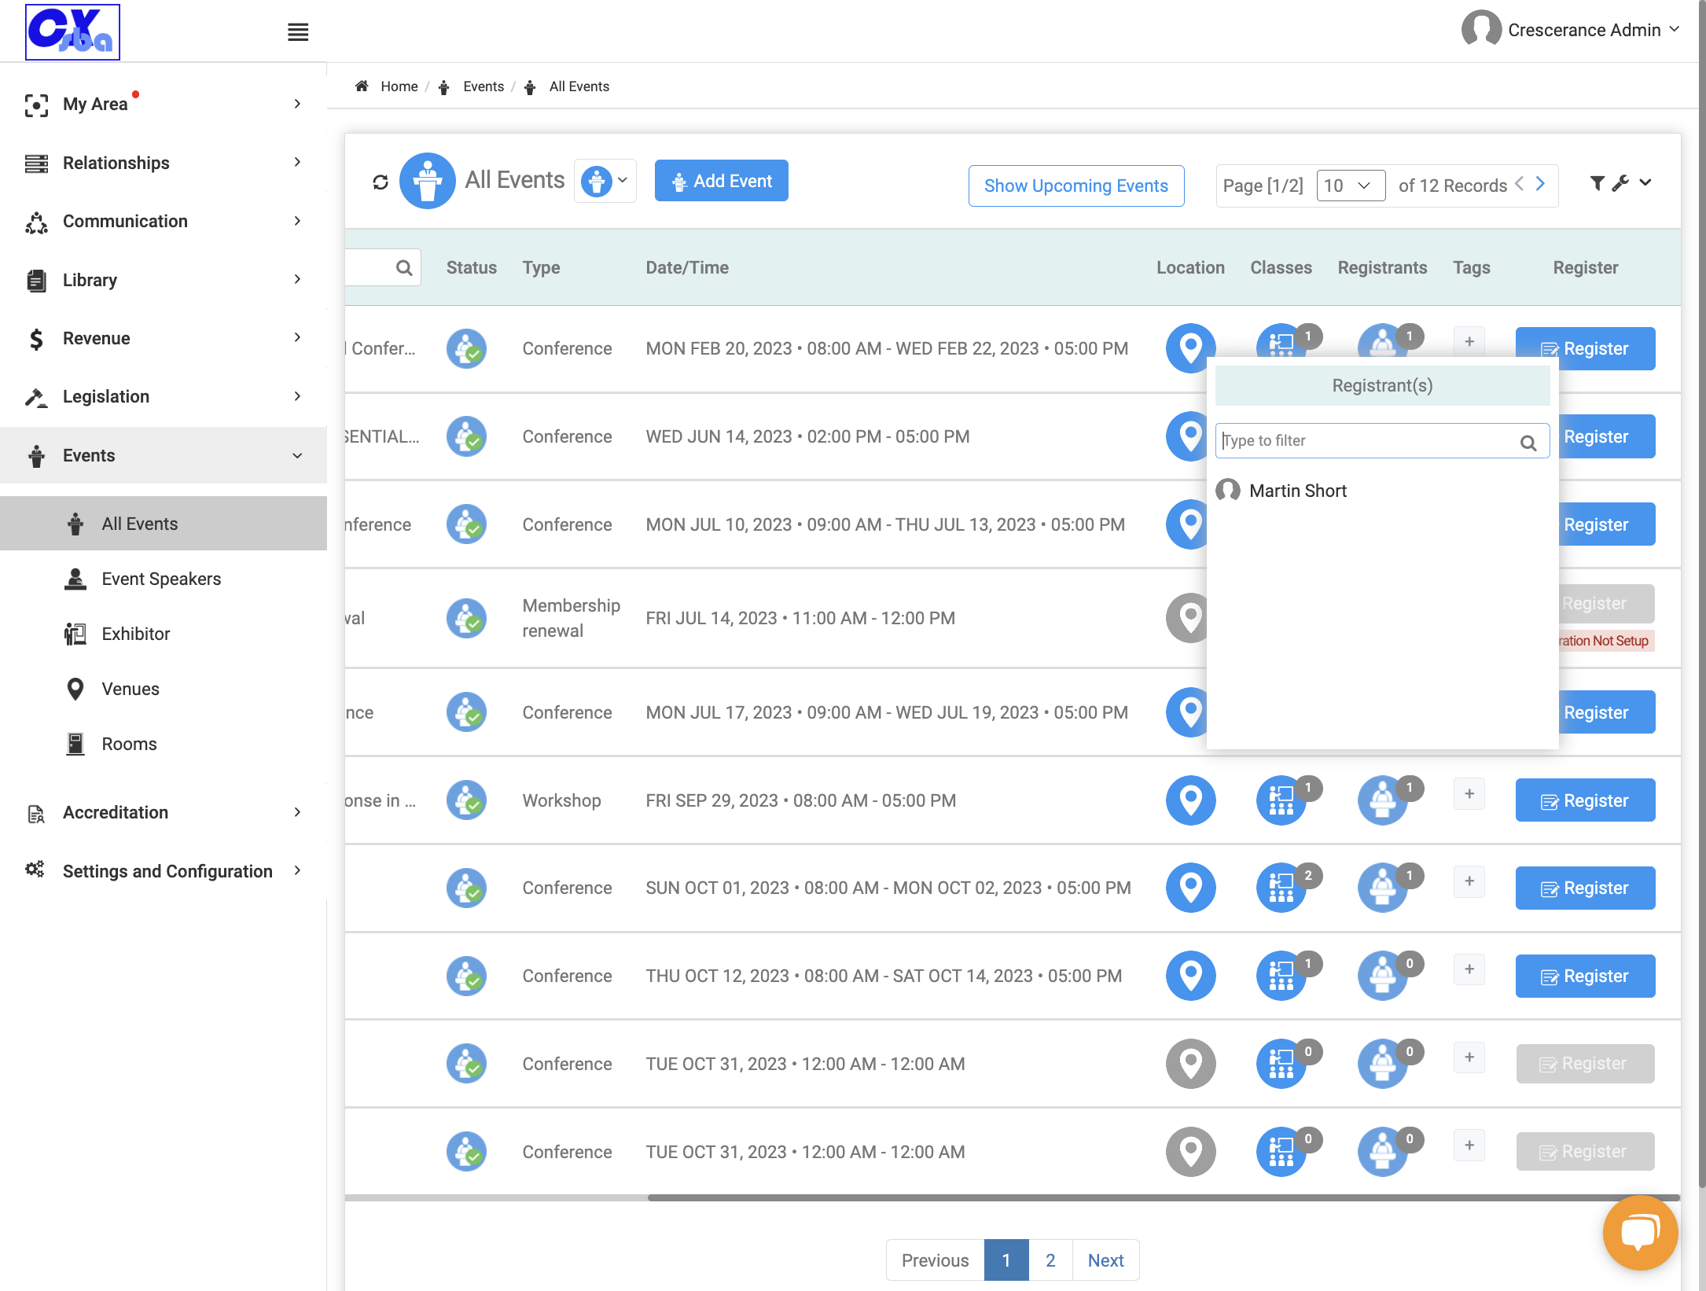Click the Add Event button
This screenshot has width=1706, height=1291.
coord(721,181)
